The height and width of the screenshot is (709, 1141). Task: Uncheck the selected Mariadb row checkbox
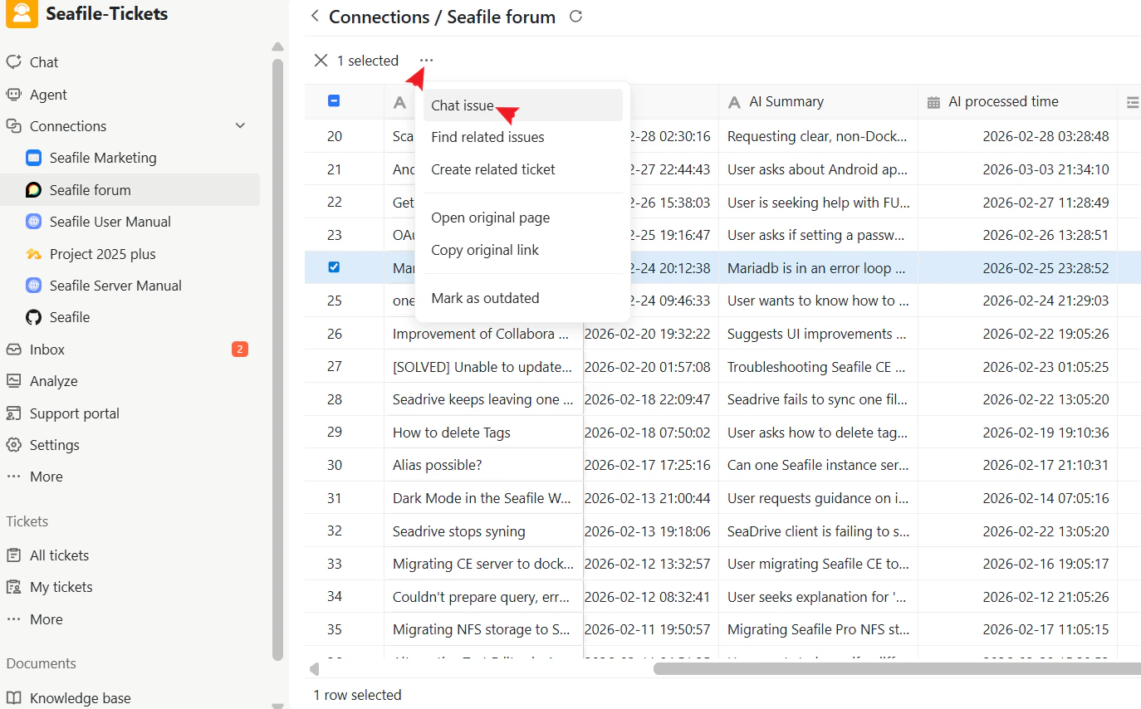coord(334,267)
